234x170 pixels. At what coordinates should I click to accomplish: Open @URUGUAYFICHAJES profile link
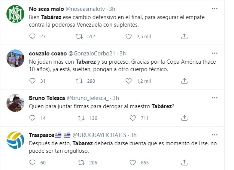pos(102,135)
